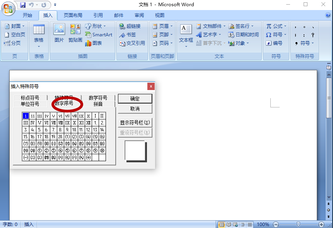The height and width of the screenshot is (228, 333).
Task: Insert a bookmark (书签)
Action: (x=127, y=35)
